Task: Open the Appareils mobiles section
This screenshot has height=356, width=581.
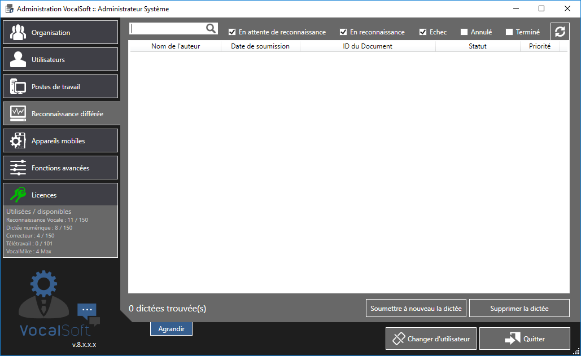Action: (60, 140)
